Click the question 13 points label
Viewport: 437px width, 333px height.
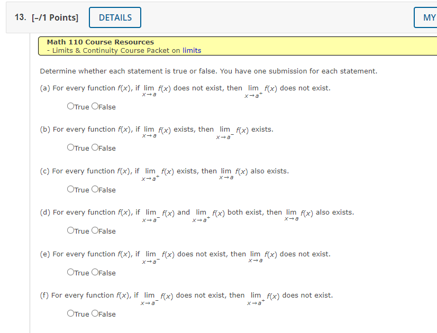pos(55,17)
